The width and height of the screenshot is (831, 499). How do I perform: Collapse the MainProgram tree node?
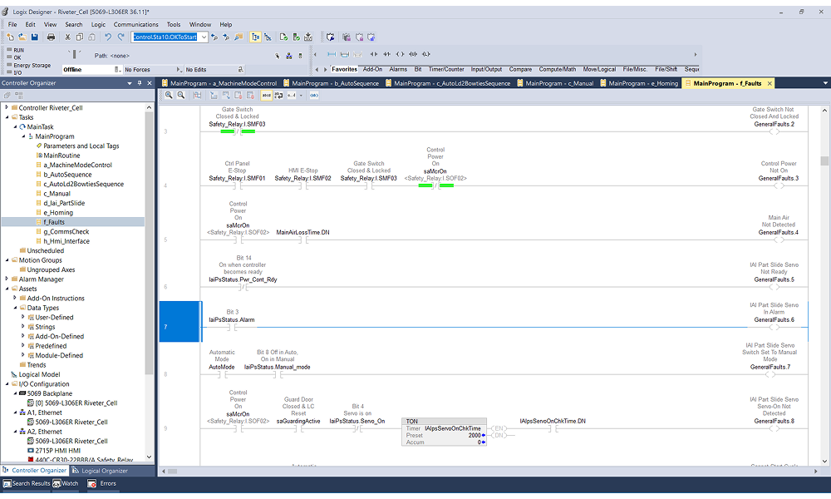click(23, 136)
